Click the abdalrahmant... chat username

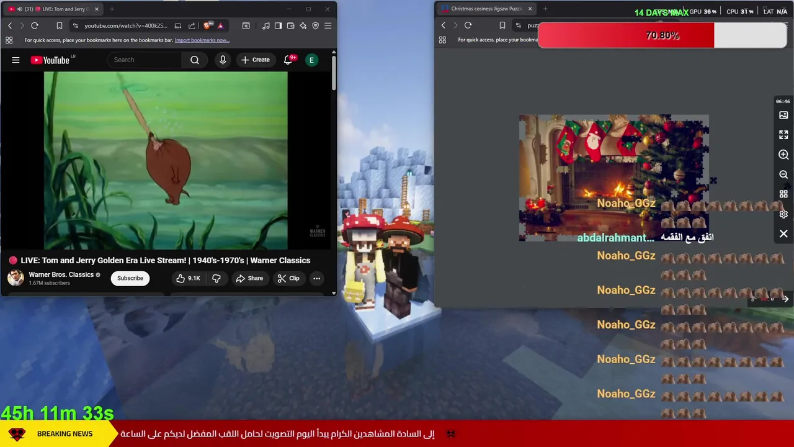(x=615, y=238)
